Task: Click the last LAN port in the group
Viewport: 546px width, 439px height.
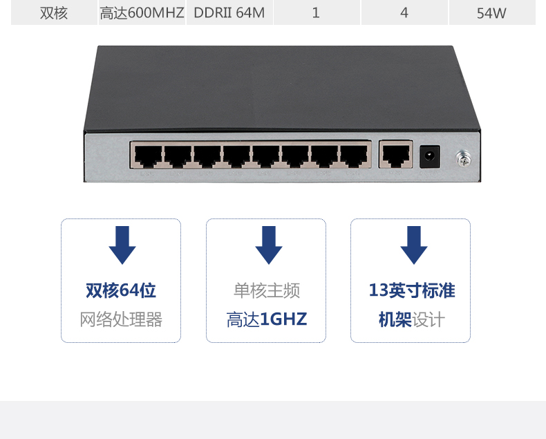Action: click(x=354, y=156)
